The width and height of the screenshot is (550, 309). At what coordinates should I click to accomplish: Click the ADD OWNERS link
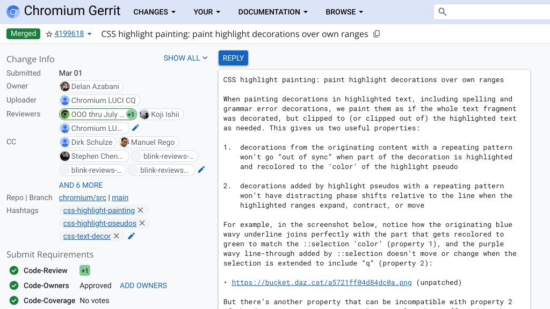pyautogui.click(x=143, y=285)
